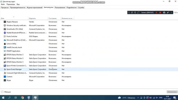Switch to the Службы tab
This screenshot has width=178, height=100.
pos(81,7)
